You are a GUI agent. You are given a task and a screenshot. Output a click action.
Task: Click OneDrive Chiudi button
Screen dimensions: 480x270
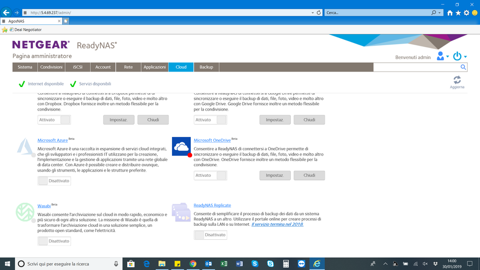309,175
